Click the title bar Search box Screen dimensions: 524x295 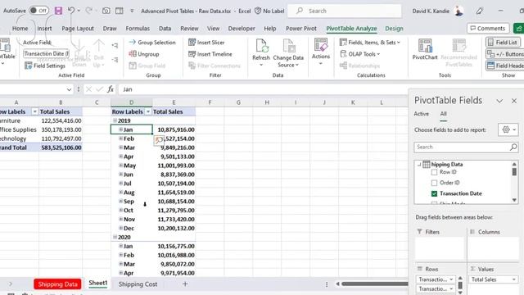coord(345,11)
